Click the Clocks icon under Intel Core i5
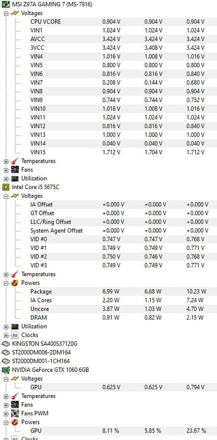The height and width of the screenshot is (440, 217). (x=15, y=335)
